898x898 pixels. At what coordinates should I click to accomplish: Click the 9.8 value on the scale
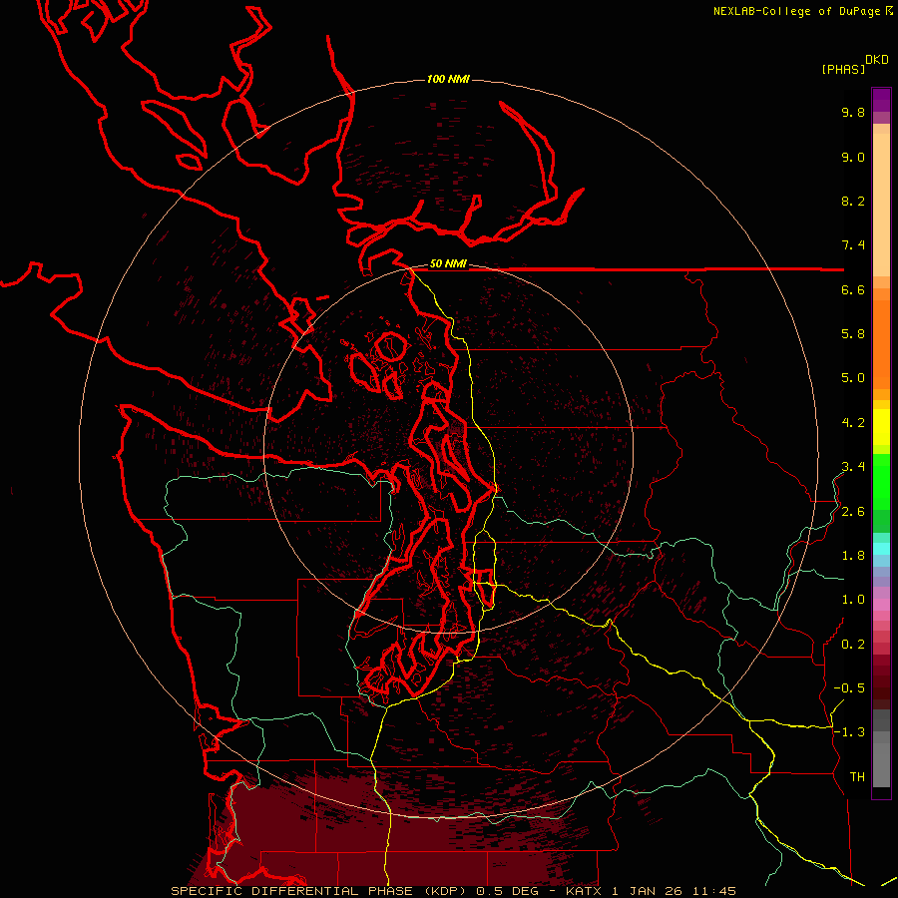(x=853, y=112)
